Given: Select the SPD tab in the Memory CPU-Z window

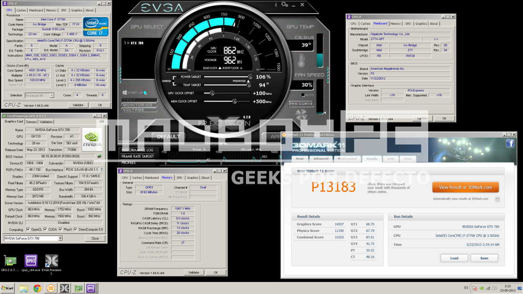Looking at the screenshot, I should [x=179, y=178].
